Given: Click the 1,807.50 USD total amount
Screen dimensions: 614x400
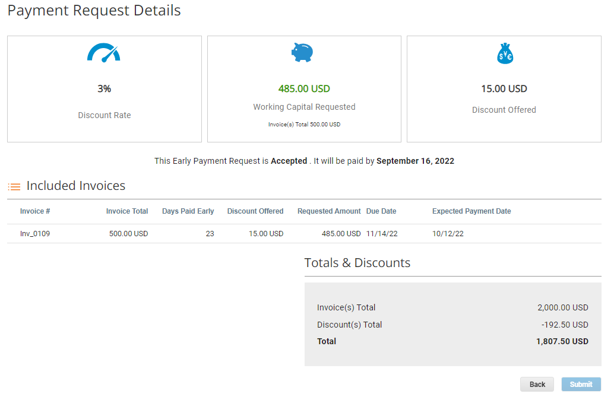Looking at the screenshot, I should [x=562, y=341].
